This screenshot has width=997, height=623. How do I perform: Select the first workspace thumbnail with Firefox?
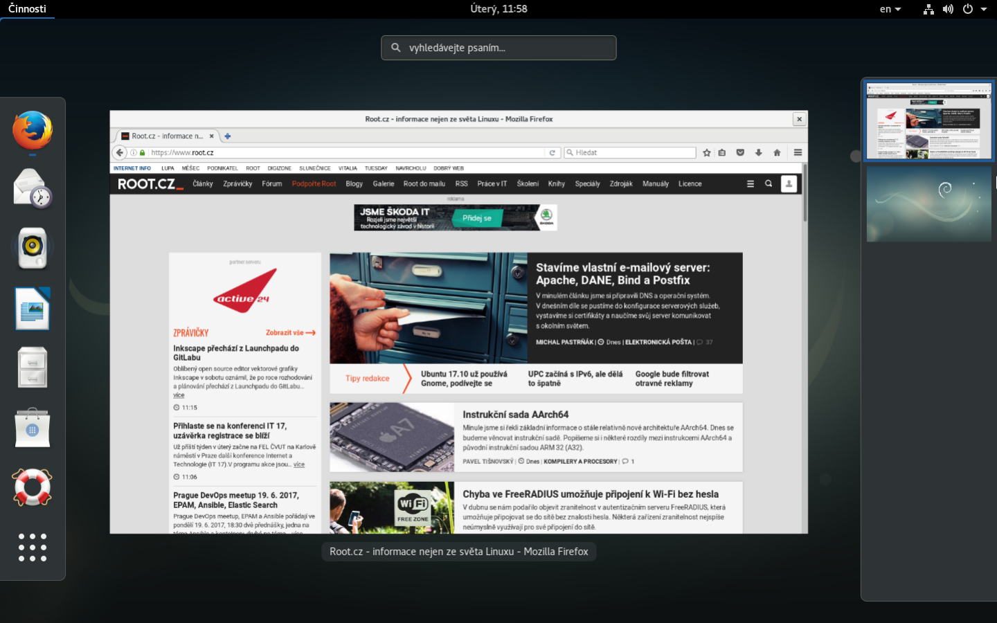pos(929,121)
